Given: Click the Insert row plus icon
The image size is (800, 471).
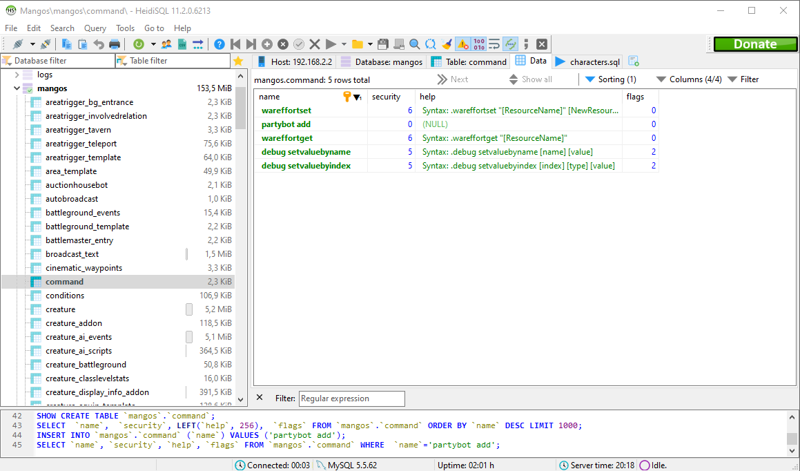Looking at the screenshot, I should coord(267,44).
